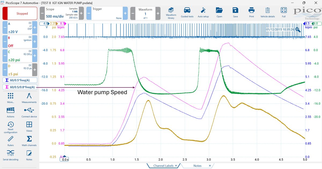Click the Stopped capture button
This screenshot has width=322, height=169.
20,13
